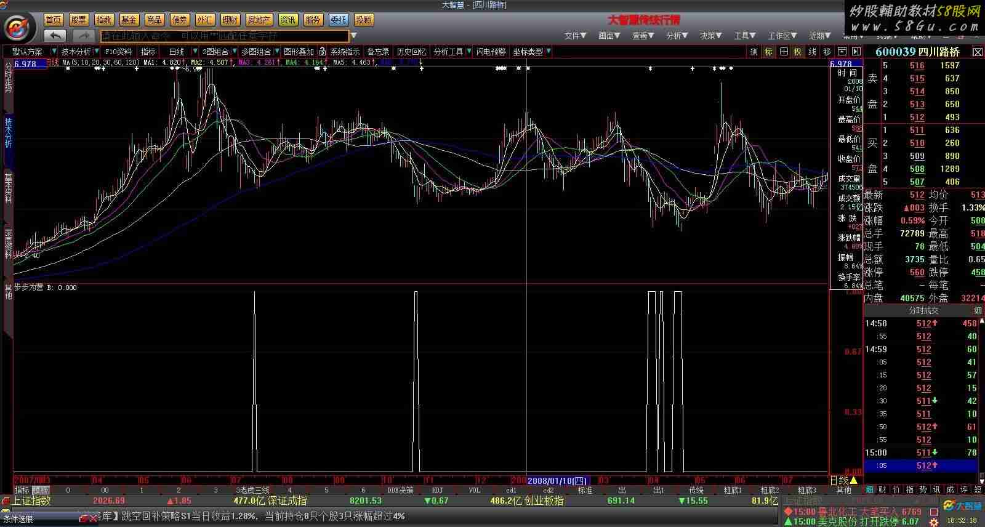Open the 外汇 forex section
This screenshot has width=985, height=527.
click(205, 20)
